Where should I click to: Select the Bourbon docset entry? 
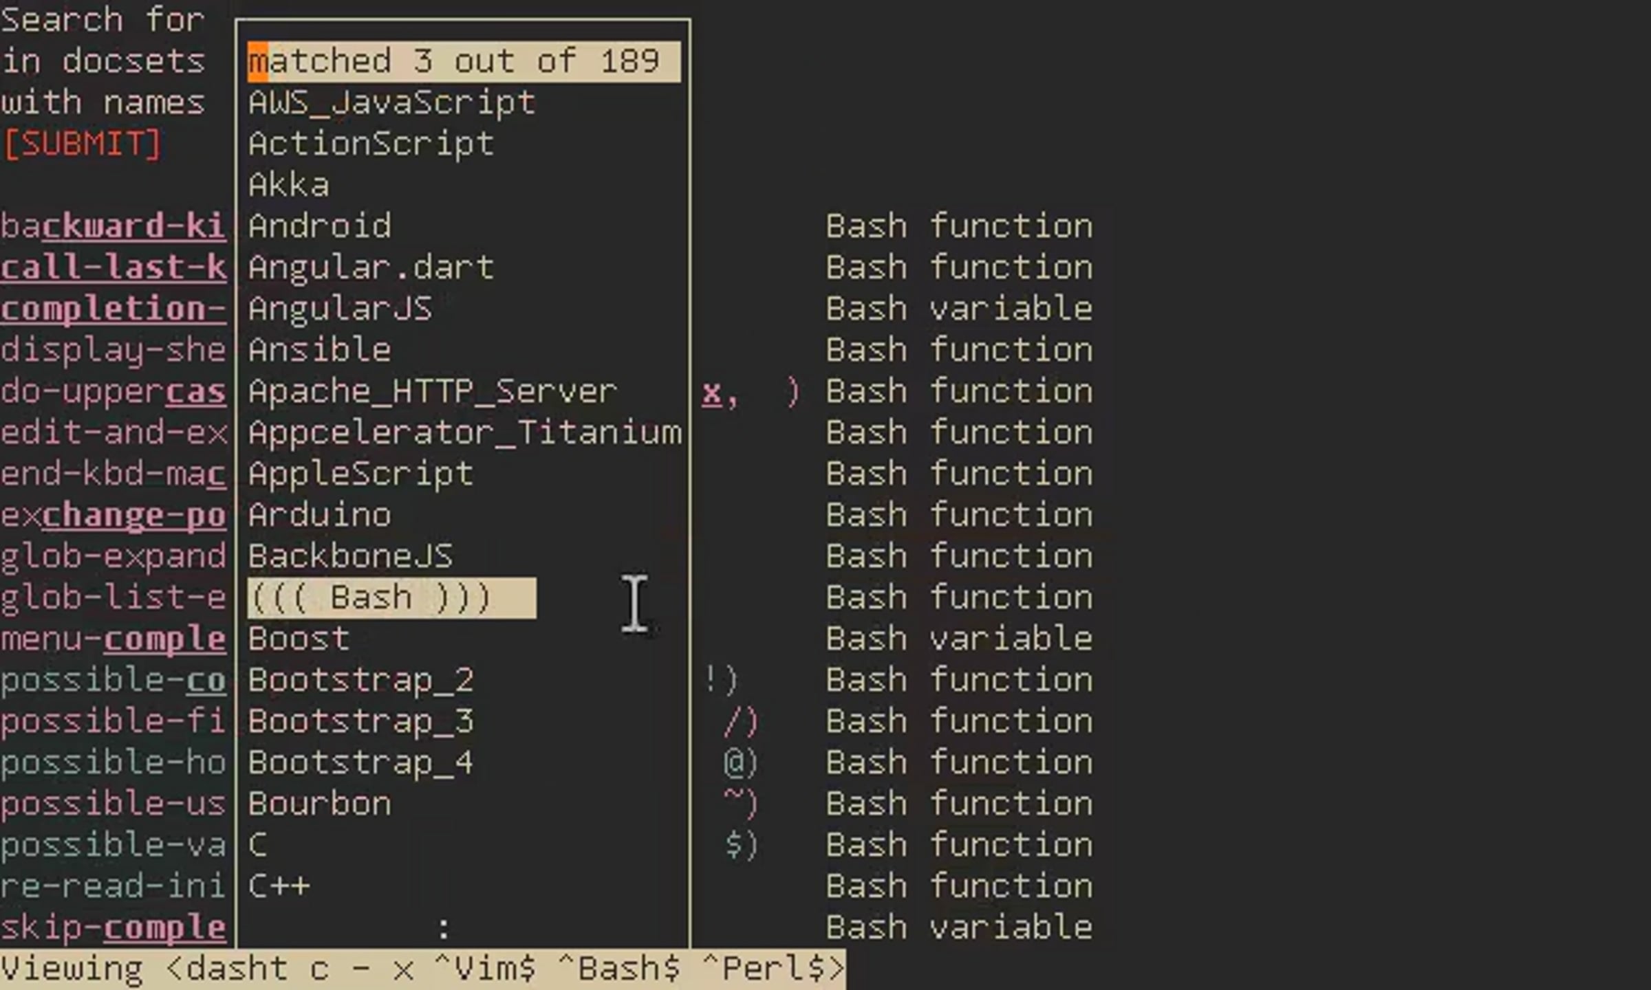(x=319, y=804)
